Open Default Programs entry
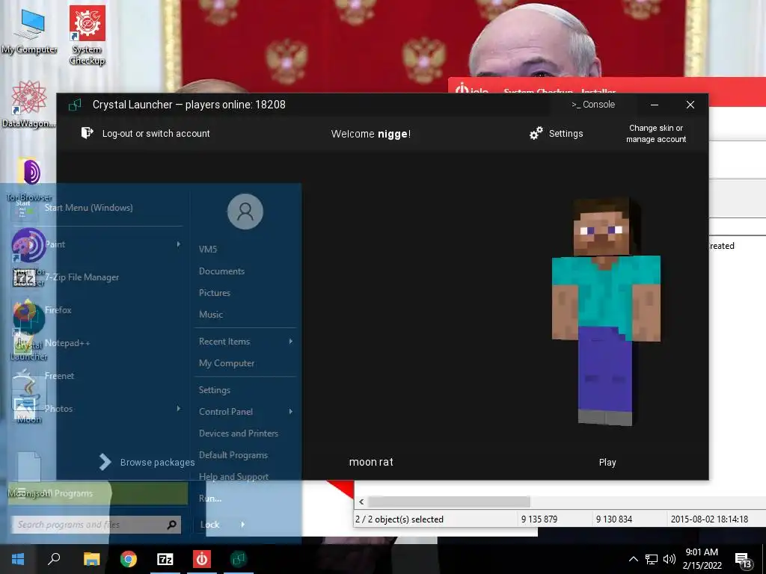 233,455
